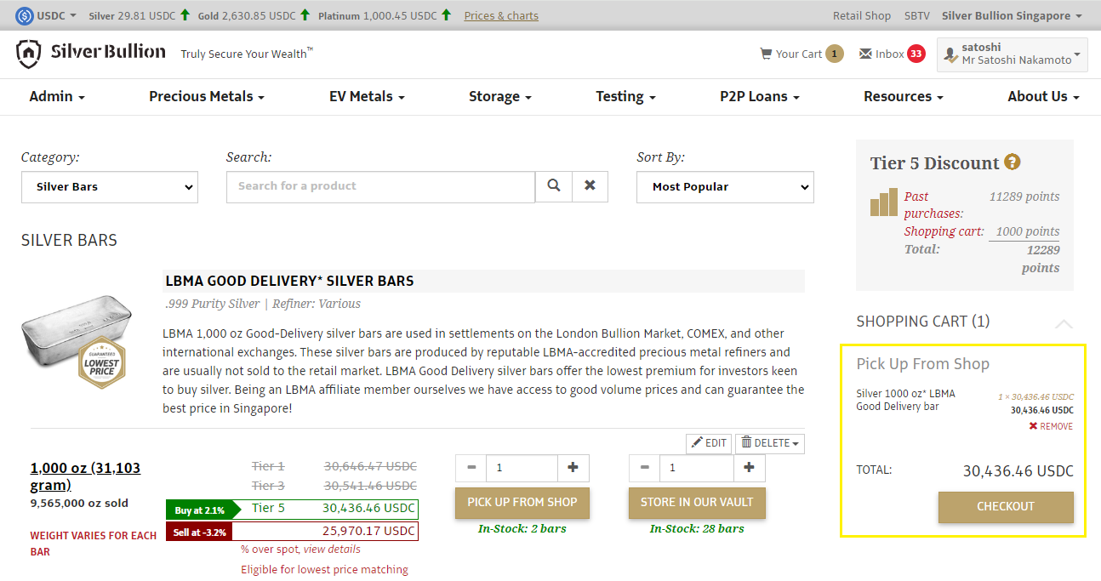Increase Store In Our Vault quantity
Viewport: 1101px width, 581px height.
tap(749, 468)
